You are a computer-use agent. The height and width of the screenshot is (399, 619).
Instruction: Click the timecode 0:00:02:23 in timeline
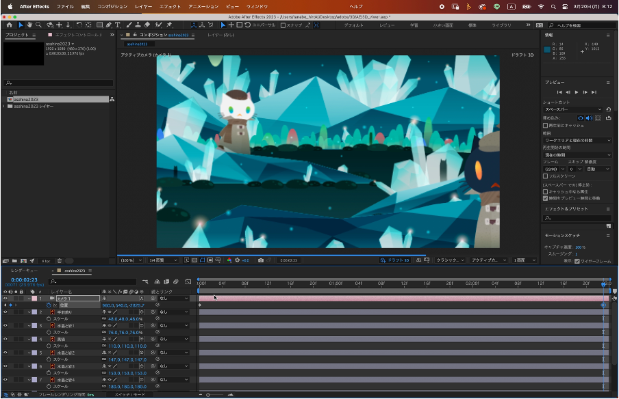[24, 279]
